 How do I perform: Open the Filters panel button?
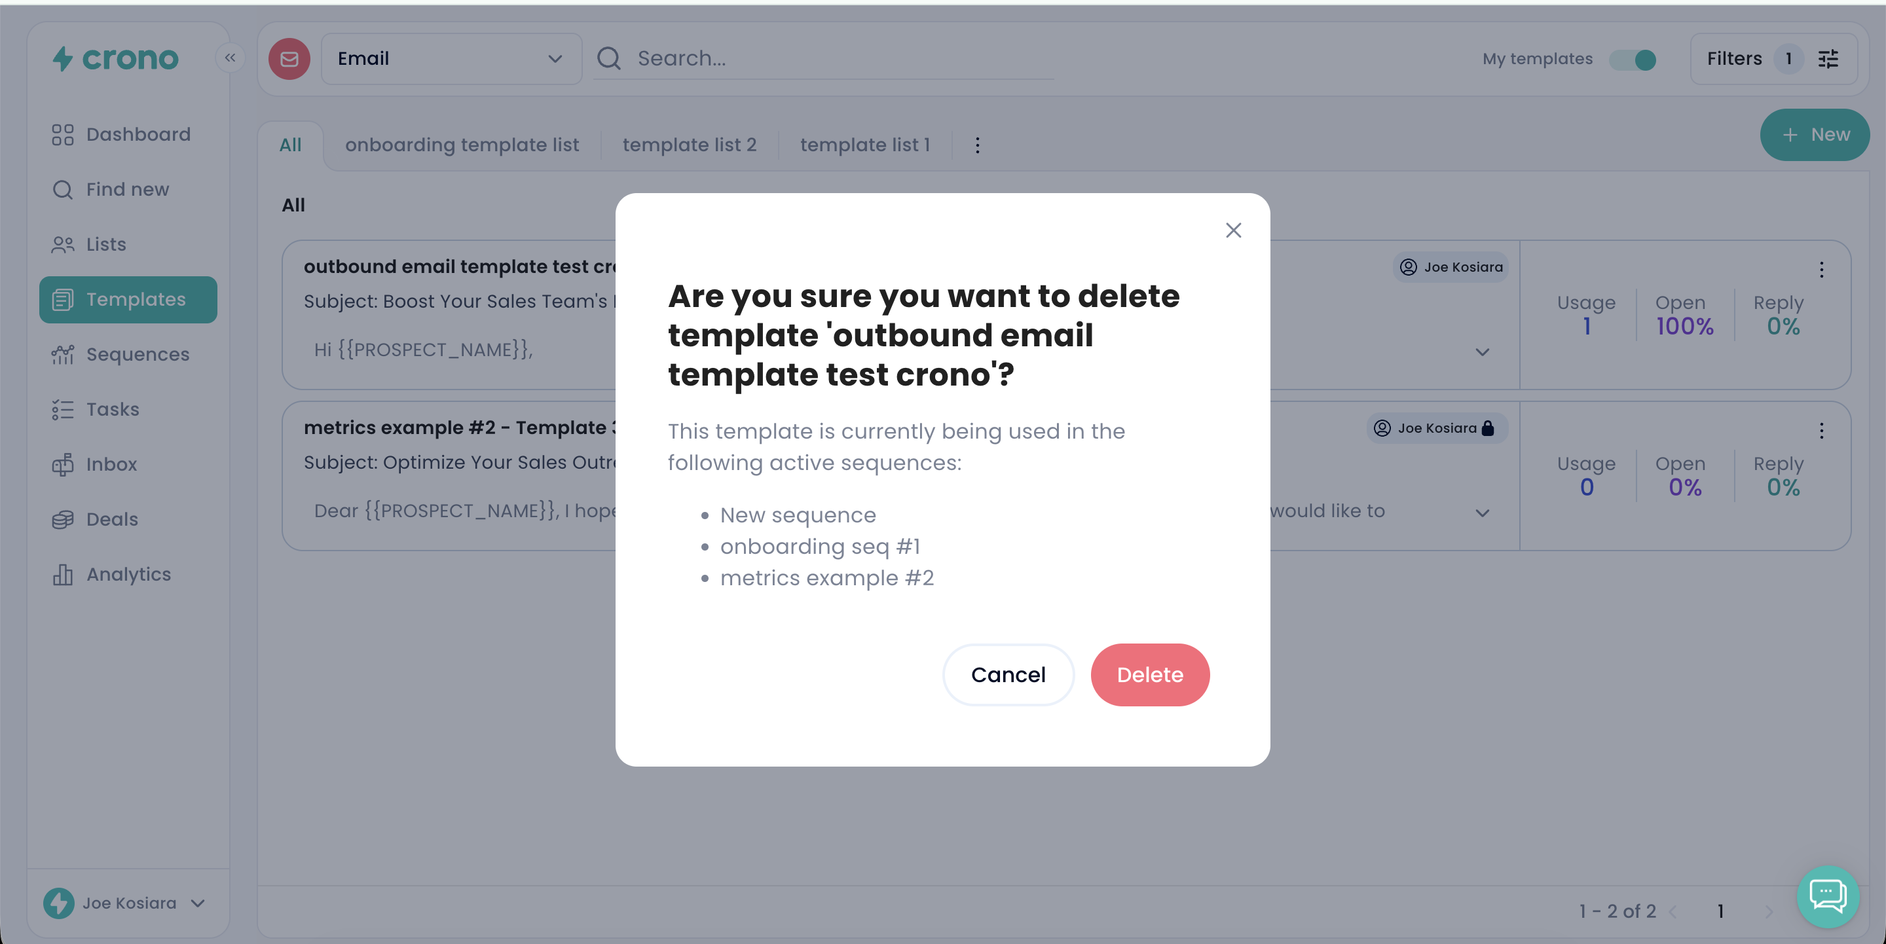coord(1773,58)
